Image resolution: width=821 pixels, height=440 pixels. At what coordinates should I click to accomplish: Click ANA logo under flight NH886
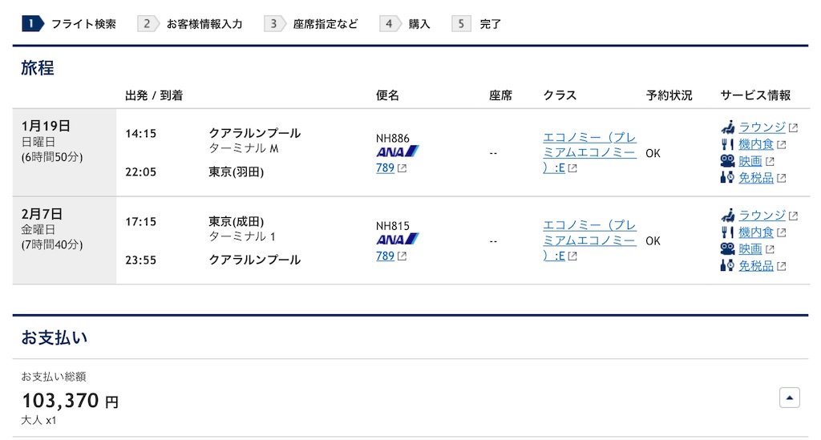[398, 151]
